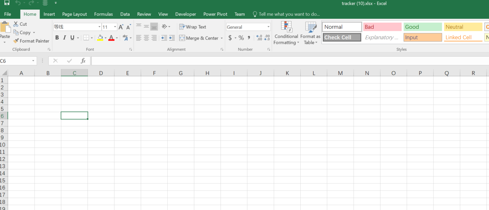Viewport: 489px width, 210px height.
Task: Toggle underline formatting
Action: [x=72, y=38]
